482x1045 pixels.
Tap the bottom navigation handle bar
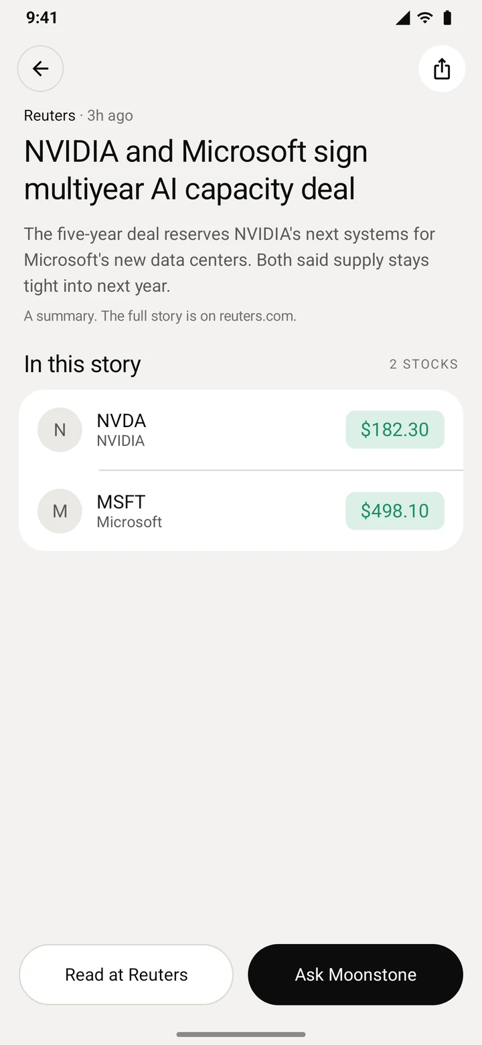[x=241, y=1034]
